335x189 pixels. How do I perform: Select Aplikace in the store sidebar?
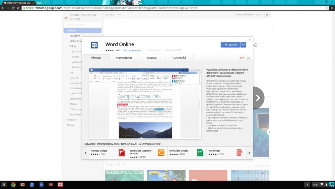pyautogui.click(x=82, y=31)
